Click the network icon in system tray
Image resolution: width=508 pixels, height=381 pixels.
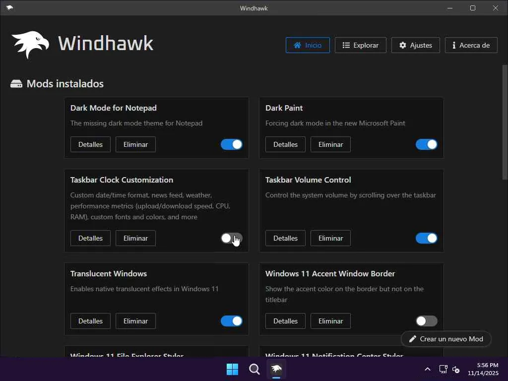pyautogui.click(x=443, y=370)
